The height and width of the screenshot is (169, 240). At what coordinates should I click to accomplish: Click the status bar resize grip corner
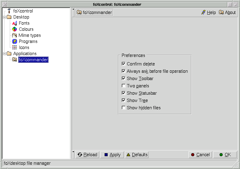click(x=235, y=164)
